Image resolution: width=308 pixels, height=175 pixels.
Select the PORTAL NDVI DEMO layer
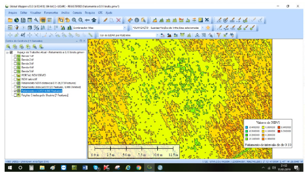[34, 75]
